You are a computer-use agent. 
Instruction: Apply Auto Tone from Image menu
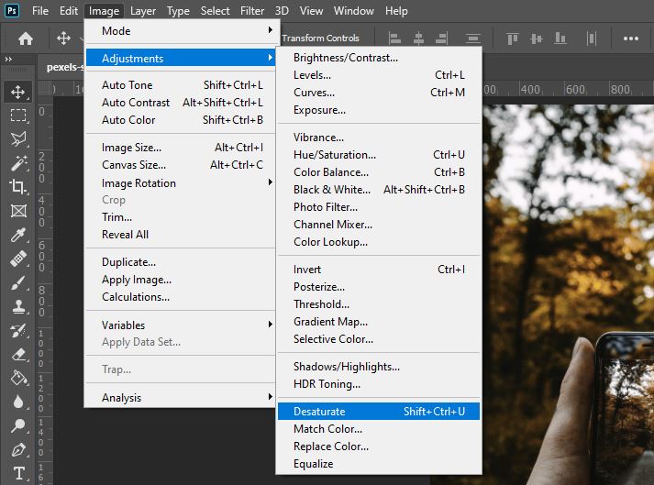click(x=180, y=84)
